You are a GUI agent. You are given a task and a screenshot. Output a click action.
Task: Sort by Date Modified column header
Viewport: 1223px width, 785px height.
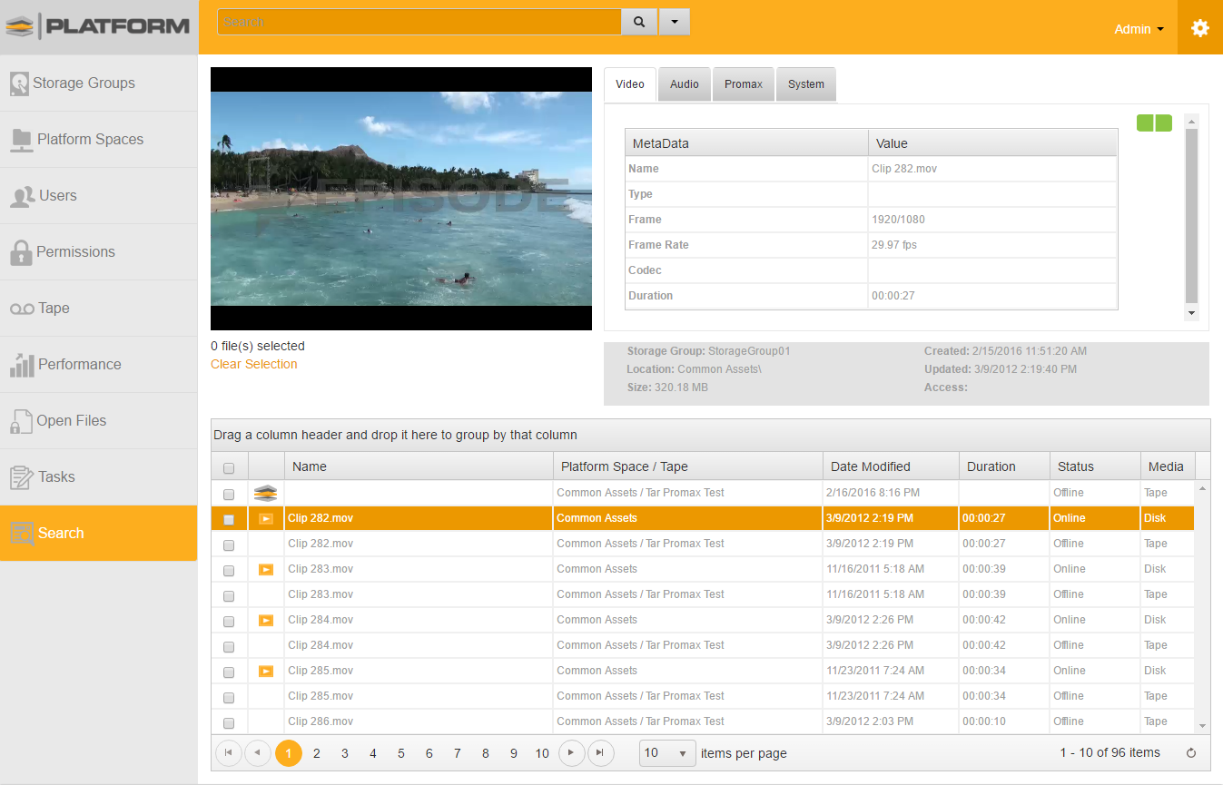891,466
